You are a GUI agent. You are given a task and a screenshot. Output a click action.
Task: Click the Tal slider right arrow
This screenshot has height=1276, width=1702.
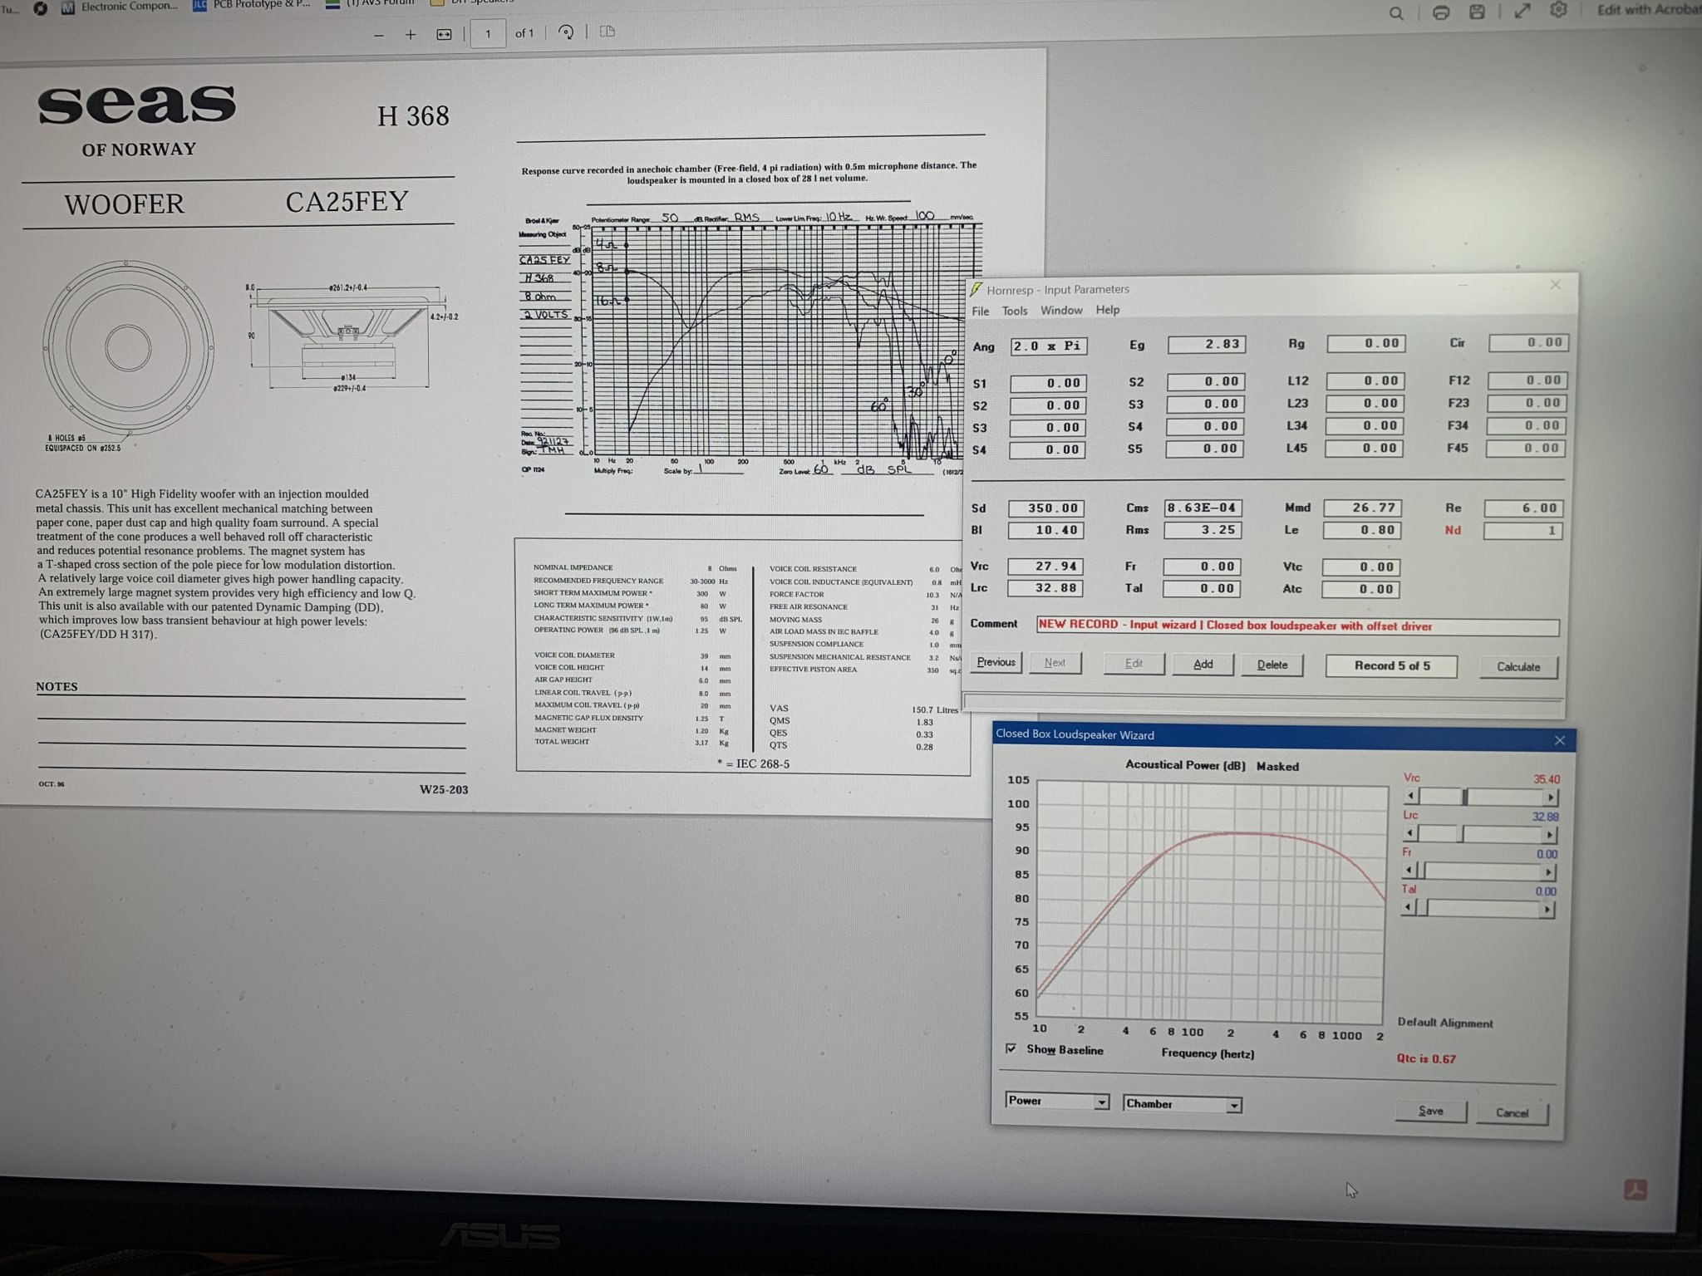[x=1547, y=910]
